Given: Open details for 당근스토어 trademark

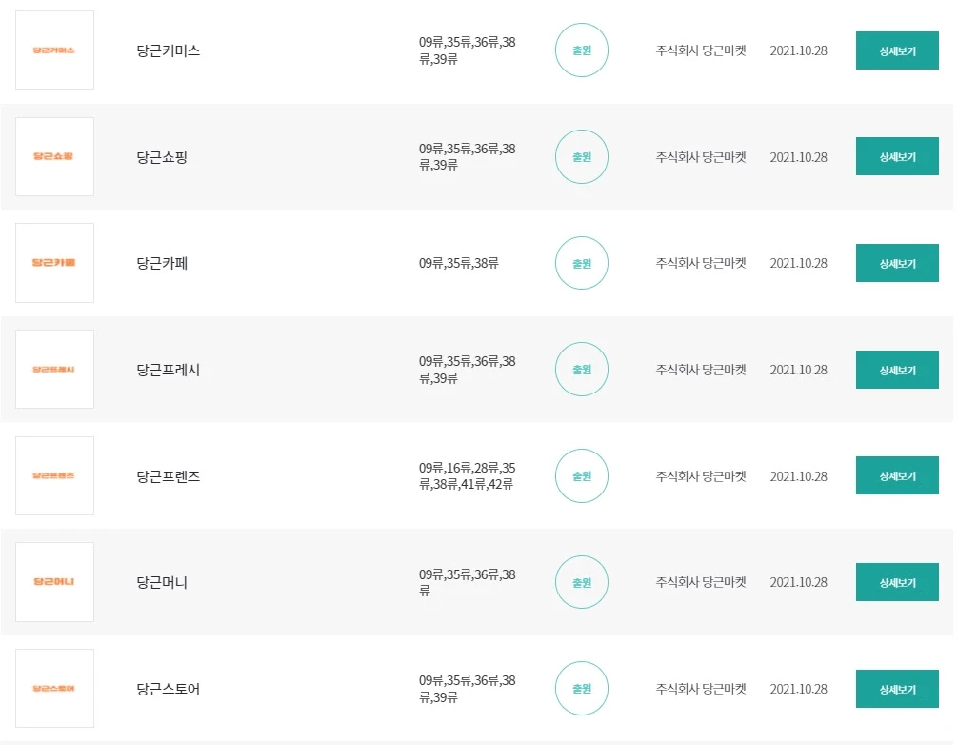Looking at the screenshot, I should (896, 689).
